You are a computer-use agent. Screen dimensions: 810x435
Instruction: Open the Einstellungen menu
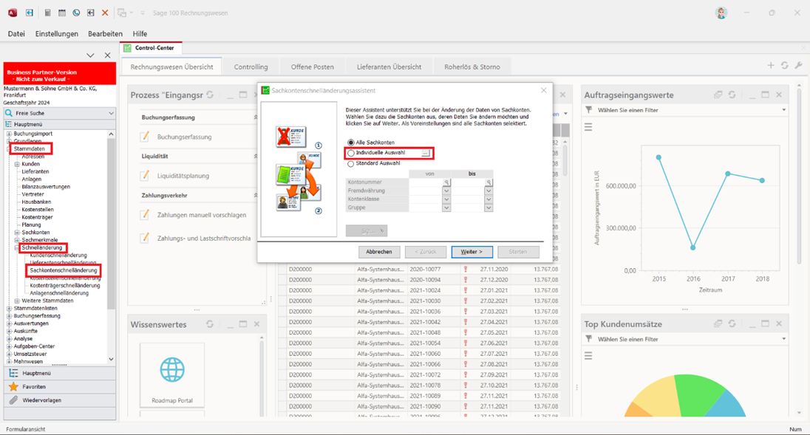coord(57,34)
